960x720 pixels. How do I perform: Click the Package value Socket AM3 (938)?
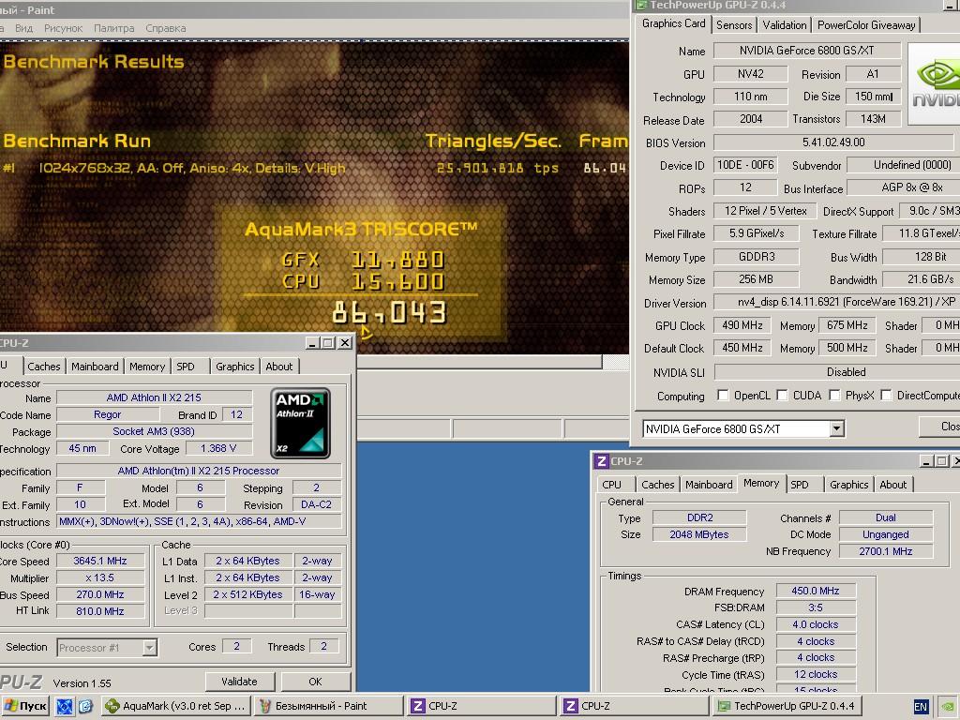click(154, 431)
